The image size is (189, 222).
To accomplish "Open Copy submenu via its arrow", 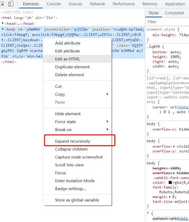I will 108,94.
